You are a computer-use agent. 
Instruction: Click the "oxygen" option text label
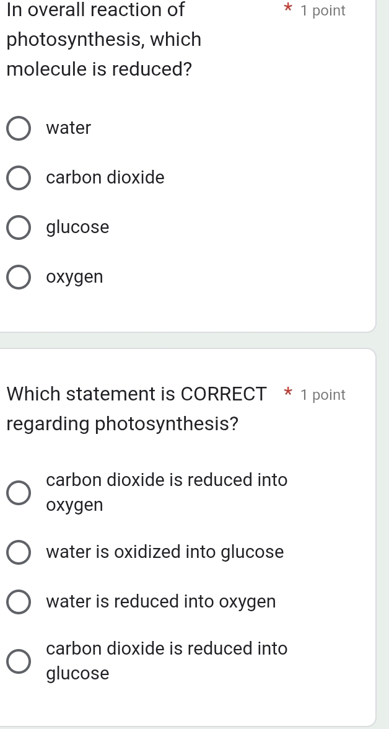click(x=75, y=277)
